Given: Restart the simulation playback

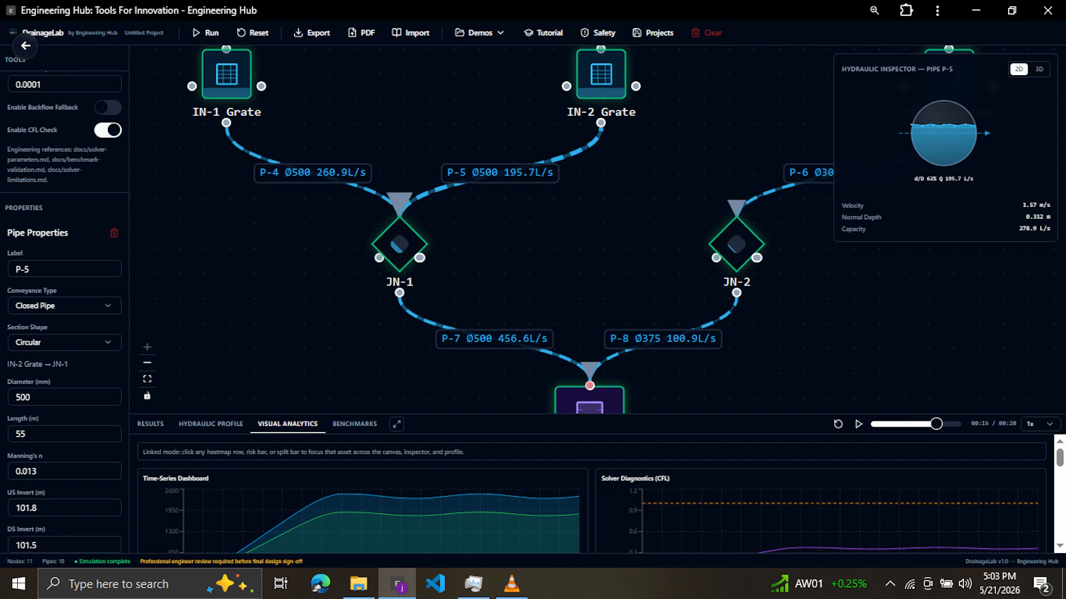Looking at the screenshot, I should point(838,424).
